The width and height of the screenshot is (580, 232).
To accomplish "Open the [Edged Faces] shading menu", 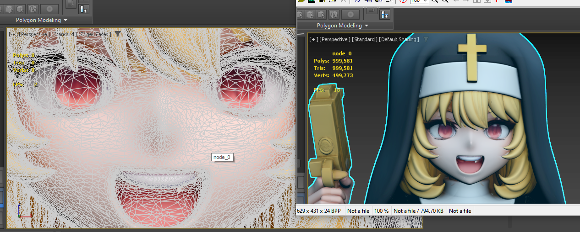I will [95, 34].
